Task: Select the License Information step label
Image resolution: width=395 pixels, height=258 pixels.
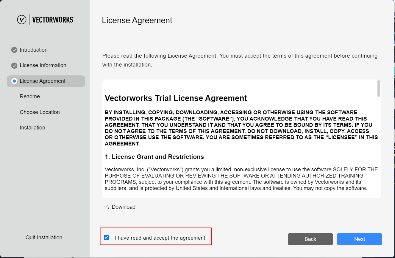Action: tap(43, 65)
